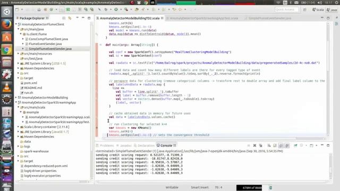This screenshot has width=340, height=191.
Task: Click Collapse All icon in Package Explorer
Action: [64, 18]
